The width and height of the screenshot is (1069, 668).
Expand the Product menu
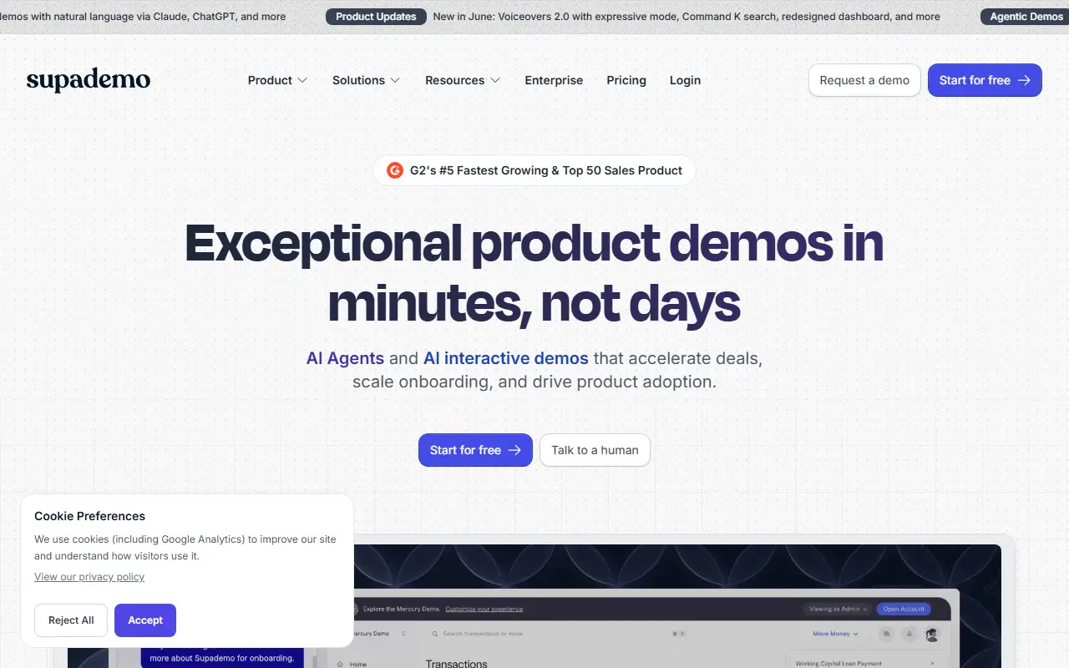point(278,80)
